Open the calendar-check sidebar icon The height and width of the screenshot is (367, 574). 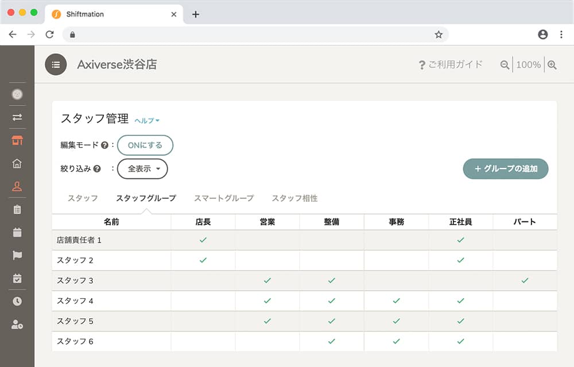coord(17,278)
